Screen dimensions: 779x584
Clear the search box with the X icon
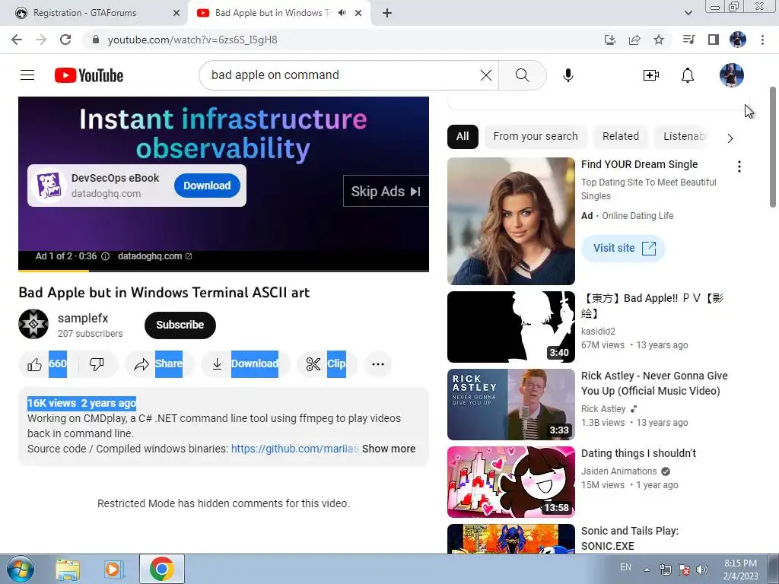click(x=486, y=75)
